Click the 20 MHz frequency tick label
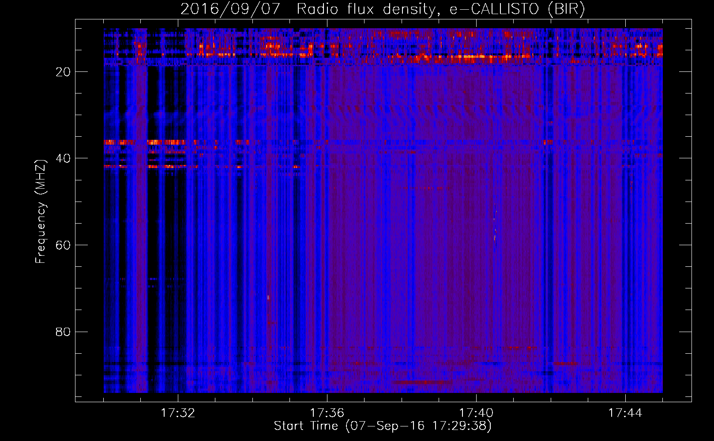 tap(63, 72)
